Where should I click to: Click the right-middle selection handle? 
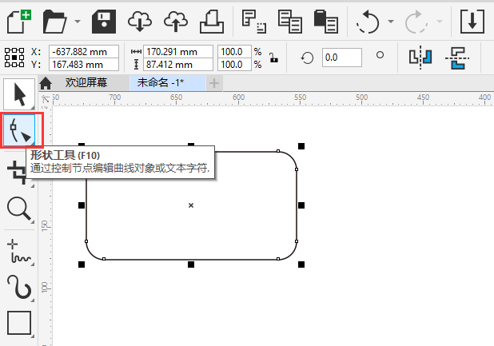(x=301, y=205)
